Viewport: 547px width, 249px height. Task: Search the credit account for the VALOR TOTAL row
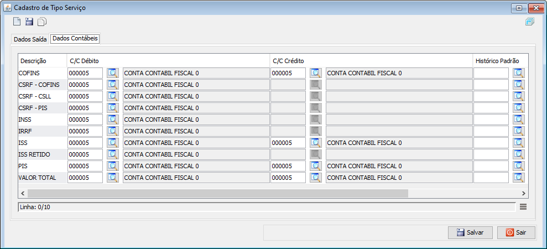pos(316,178)
